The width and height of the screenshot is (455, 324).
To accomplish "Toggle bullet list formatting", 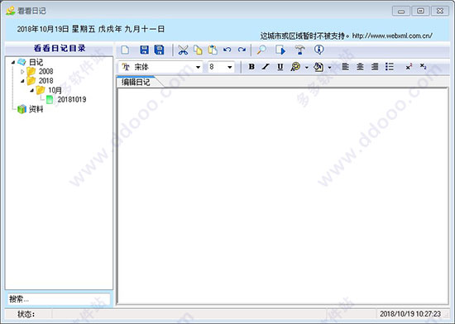I will 390,67.
